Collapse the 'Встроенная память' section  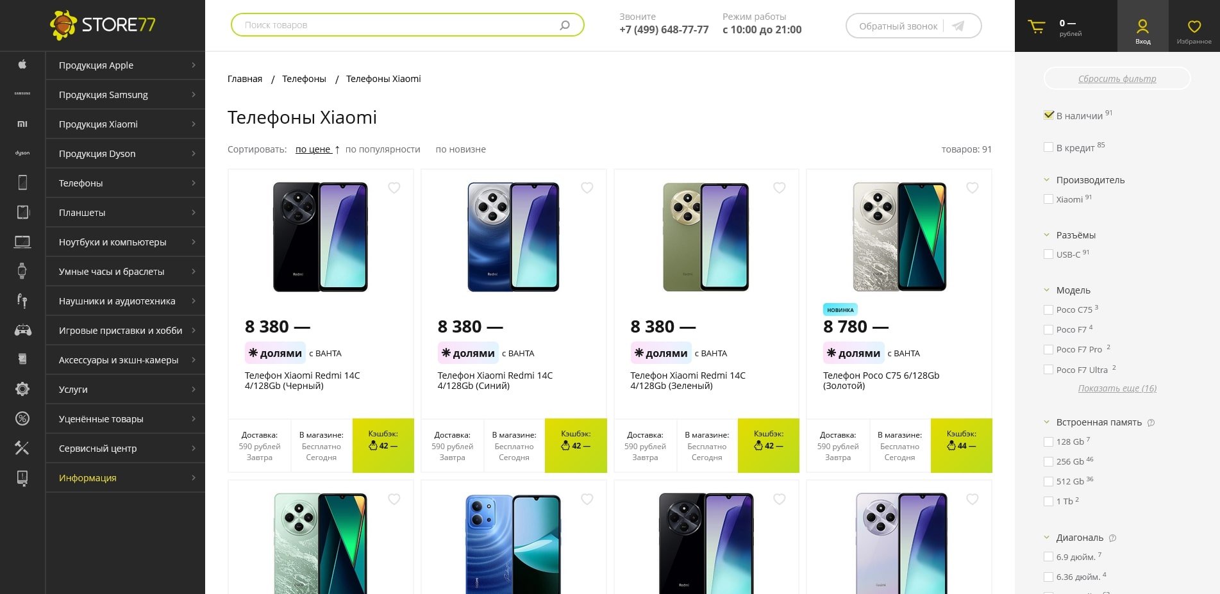click(x=1046, y=422)
